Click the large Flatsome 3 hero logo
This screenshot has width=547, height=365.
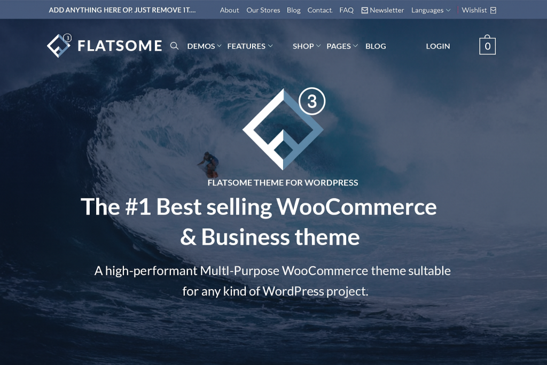(284, 129)
